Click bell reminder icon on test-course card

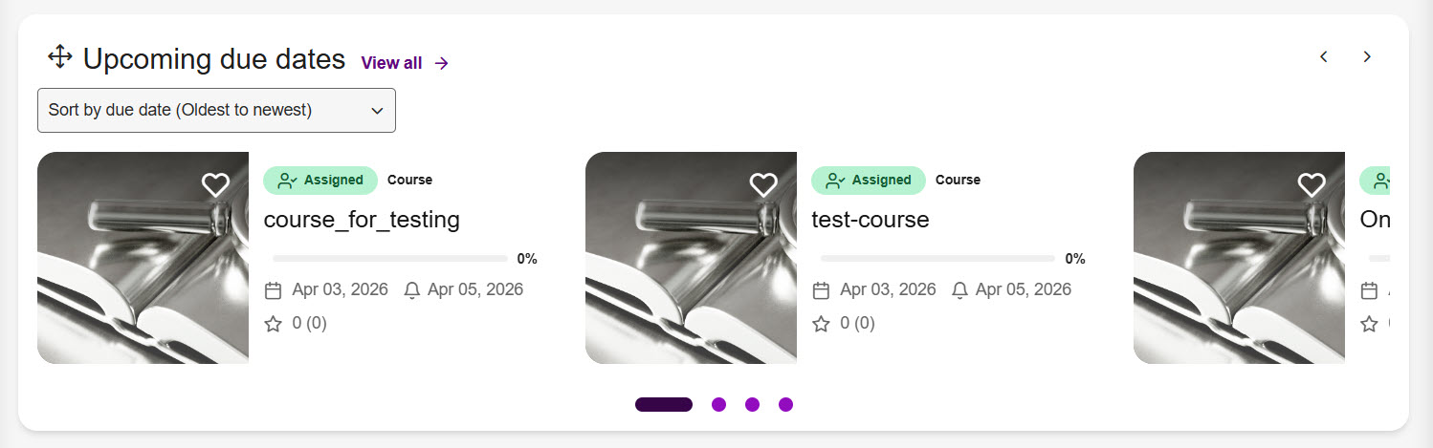(960, 290)
